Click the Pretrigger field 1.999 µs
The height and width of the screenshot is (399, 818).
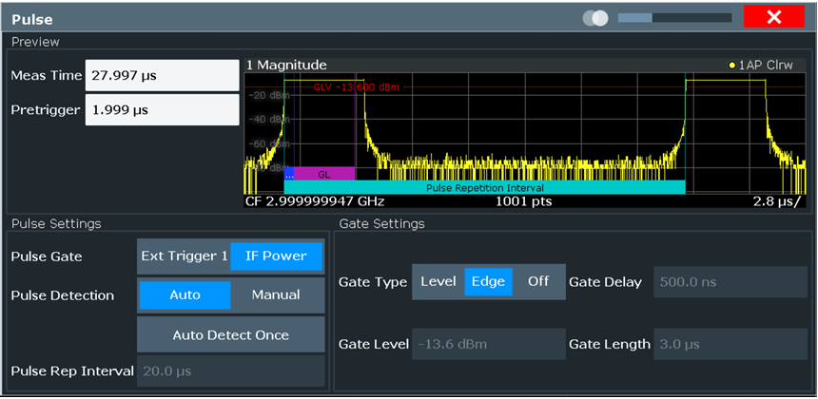(162, 110)
